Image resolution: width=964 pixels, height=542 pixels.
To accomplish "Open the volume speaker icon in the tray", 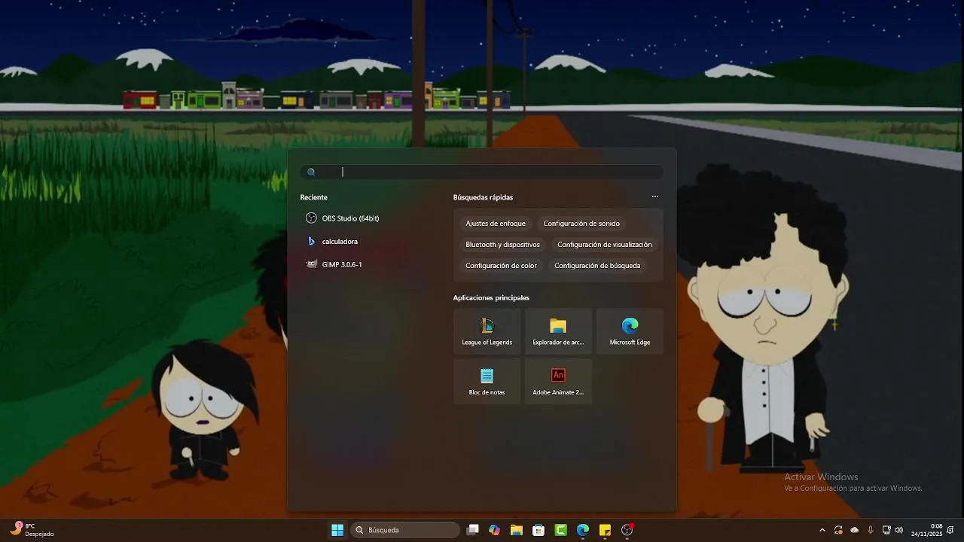I will [x=898, y=530].
